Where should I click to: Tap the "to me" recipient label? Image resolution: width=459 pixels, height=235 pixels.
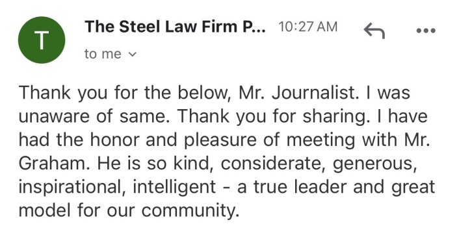[103, 54]
